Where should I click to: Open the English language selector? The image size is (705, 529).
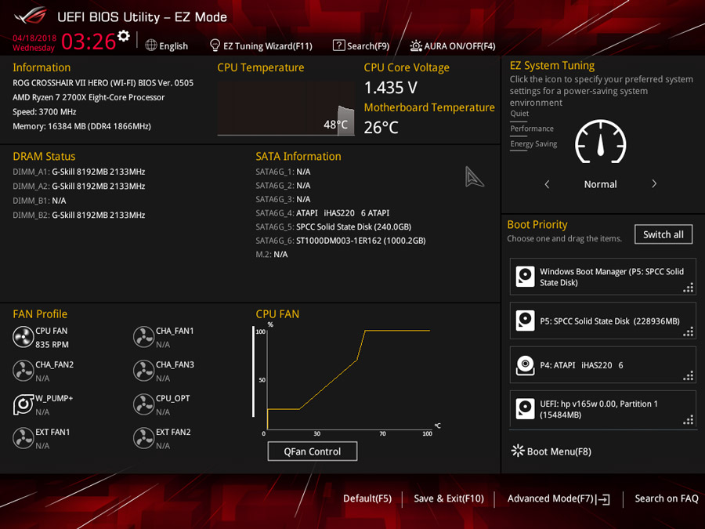[x=174, y=46]
